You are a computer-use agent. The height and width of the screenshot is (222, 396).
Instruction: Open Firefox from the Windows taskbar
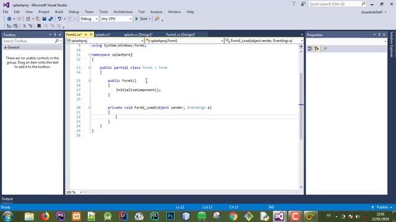45,216
